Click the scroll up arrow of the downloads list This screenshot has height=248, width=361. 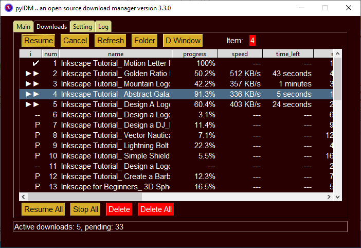(337, 54)
